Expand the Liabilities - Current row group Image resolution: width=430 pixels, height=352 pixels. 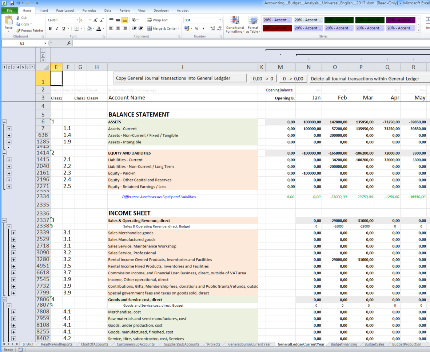point(9,160)
